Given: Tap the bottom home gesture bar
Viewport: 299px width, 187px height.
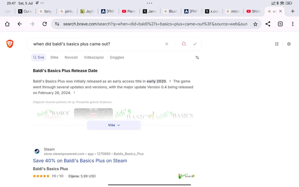Looking at the screenshot, I should [x=149, y=185].
